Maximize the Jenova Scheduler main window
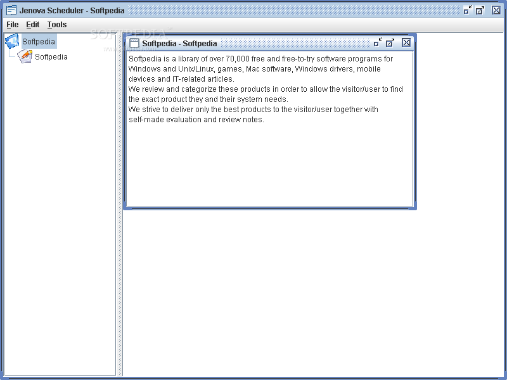 click(480, 10)
